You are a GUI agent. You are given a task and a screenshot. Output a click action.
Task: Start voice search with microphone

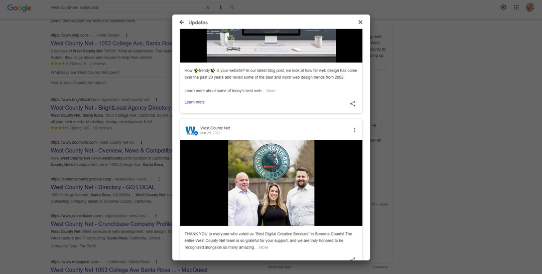coord(220,7)
